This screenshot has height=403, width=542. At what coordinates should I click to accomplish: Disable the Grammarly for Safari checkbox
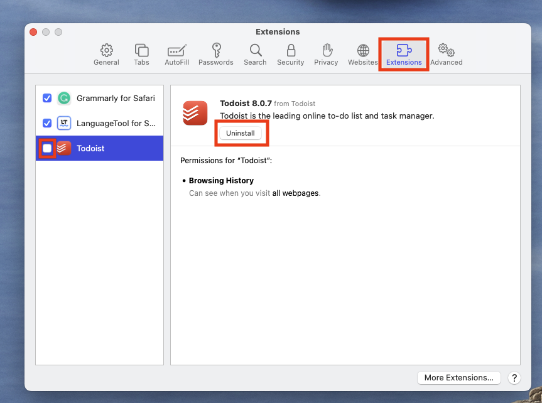[x=47, y=98]
